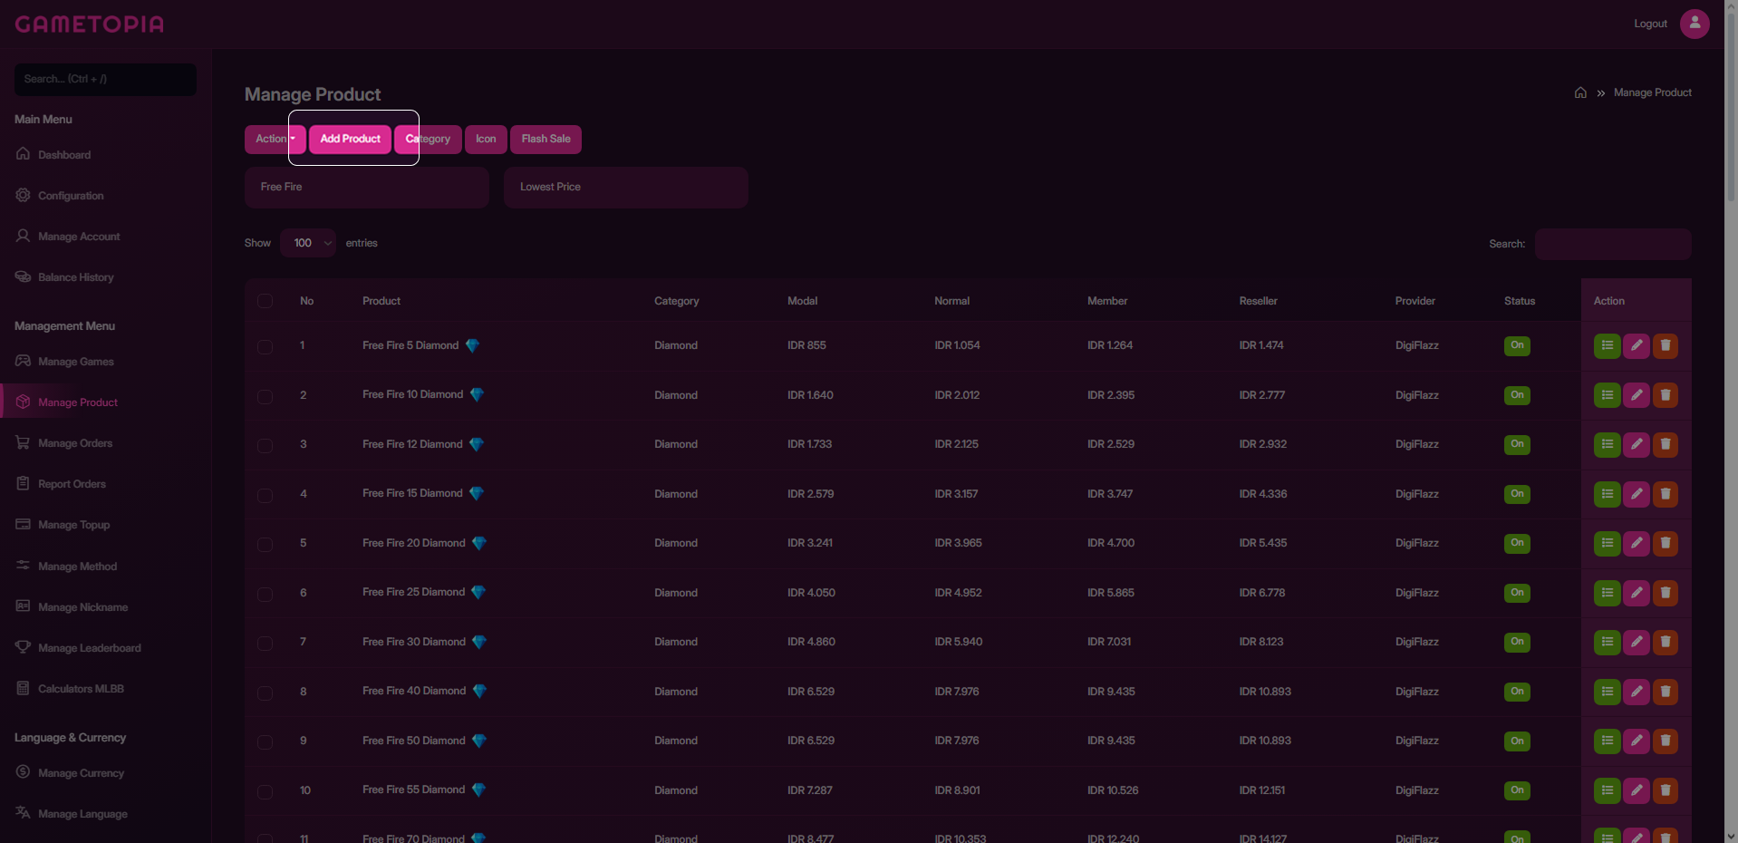Click the Flash Sale button

546,139
